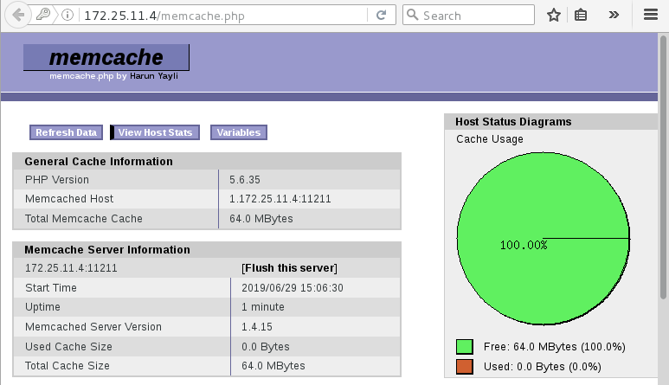Click the memcache logo banner

(x=106, y=57)
